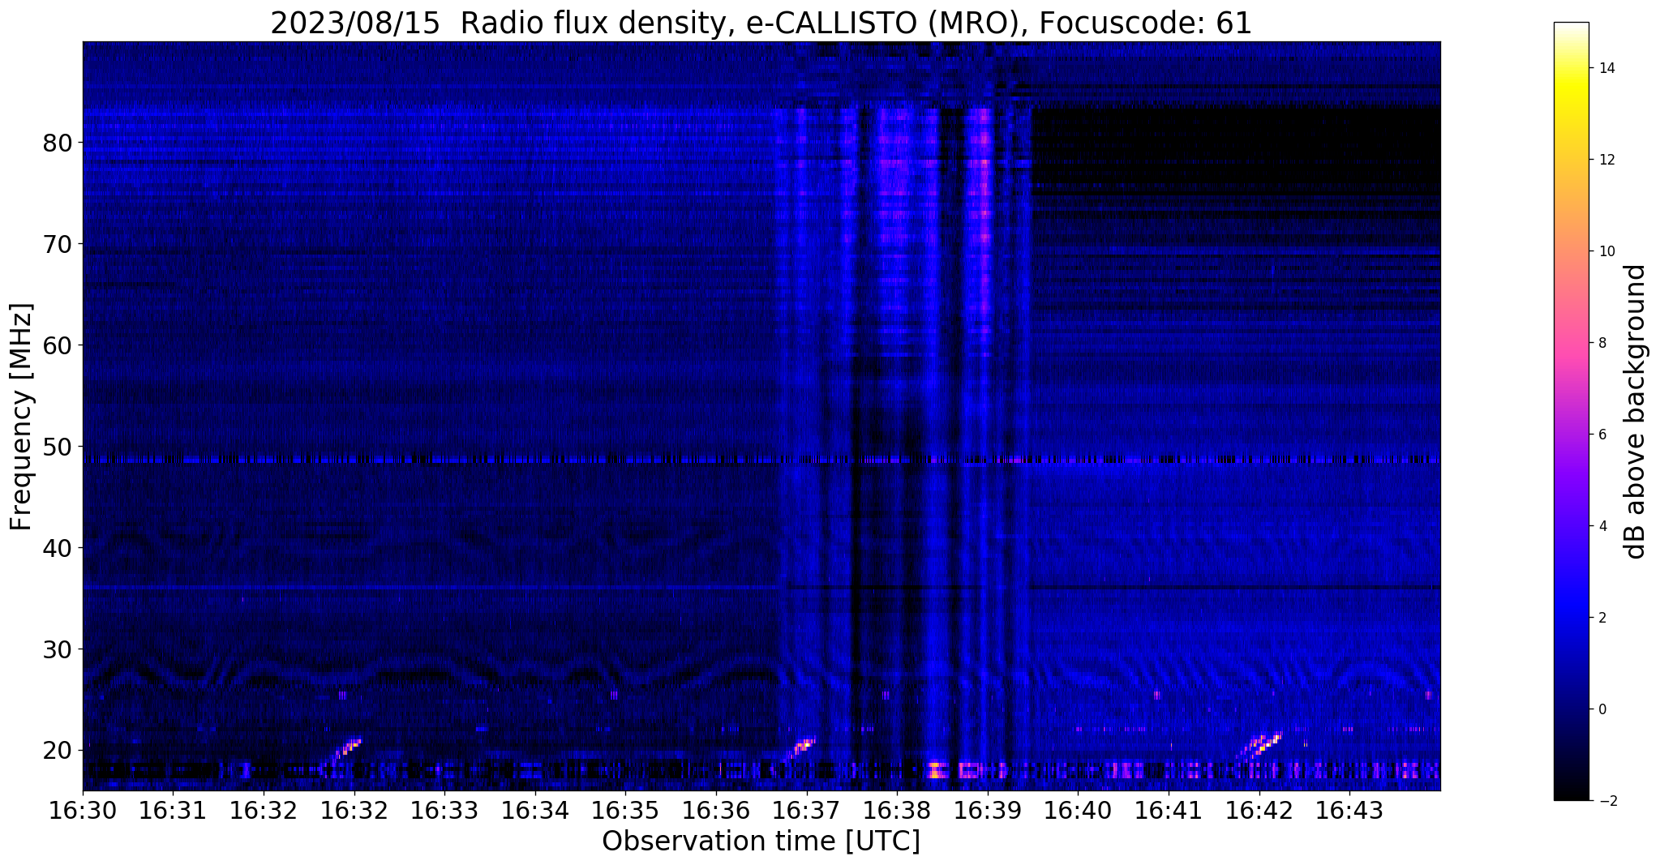Click the 'dB above background' colorbar label

[x=1635, y=411]
